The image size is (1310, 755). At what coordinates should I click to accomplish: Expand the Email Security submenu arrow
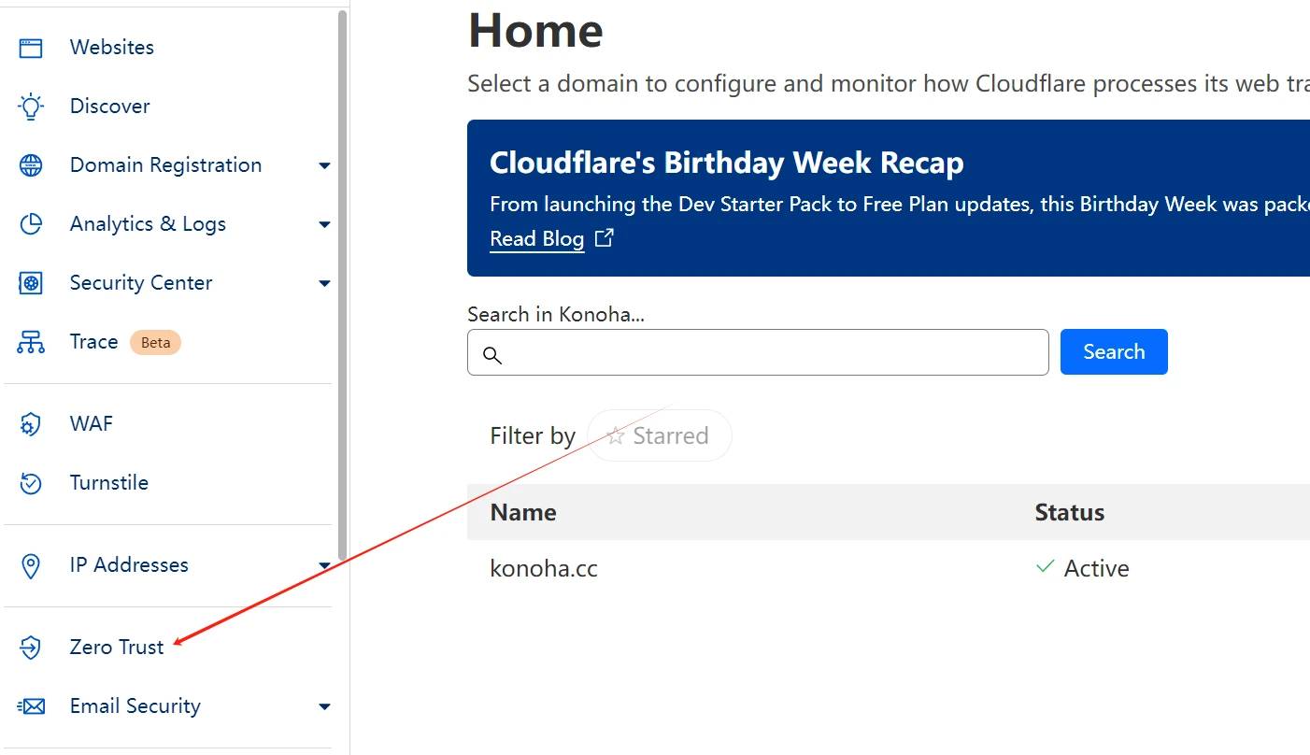click(x=324, y=707)
